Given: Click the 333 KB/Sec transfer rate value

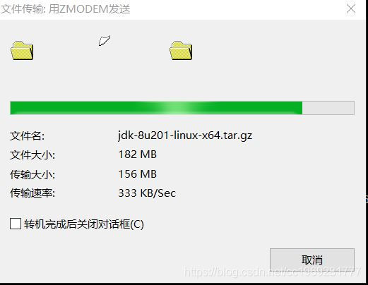Looking at the screenshot, I should [x=147, y=193].
